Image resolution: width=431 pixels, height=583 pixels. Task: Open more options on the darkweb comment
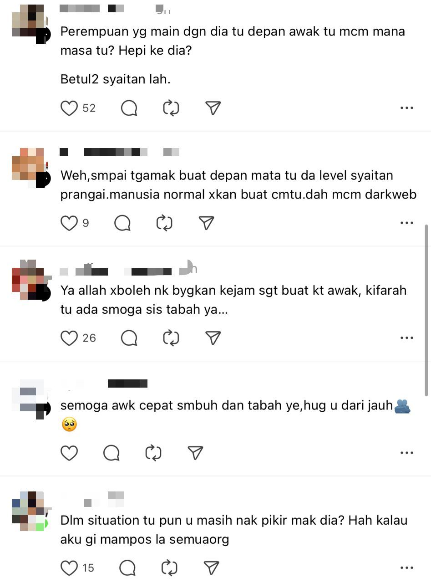pyautogui.click(x=406, y=223)
